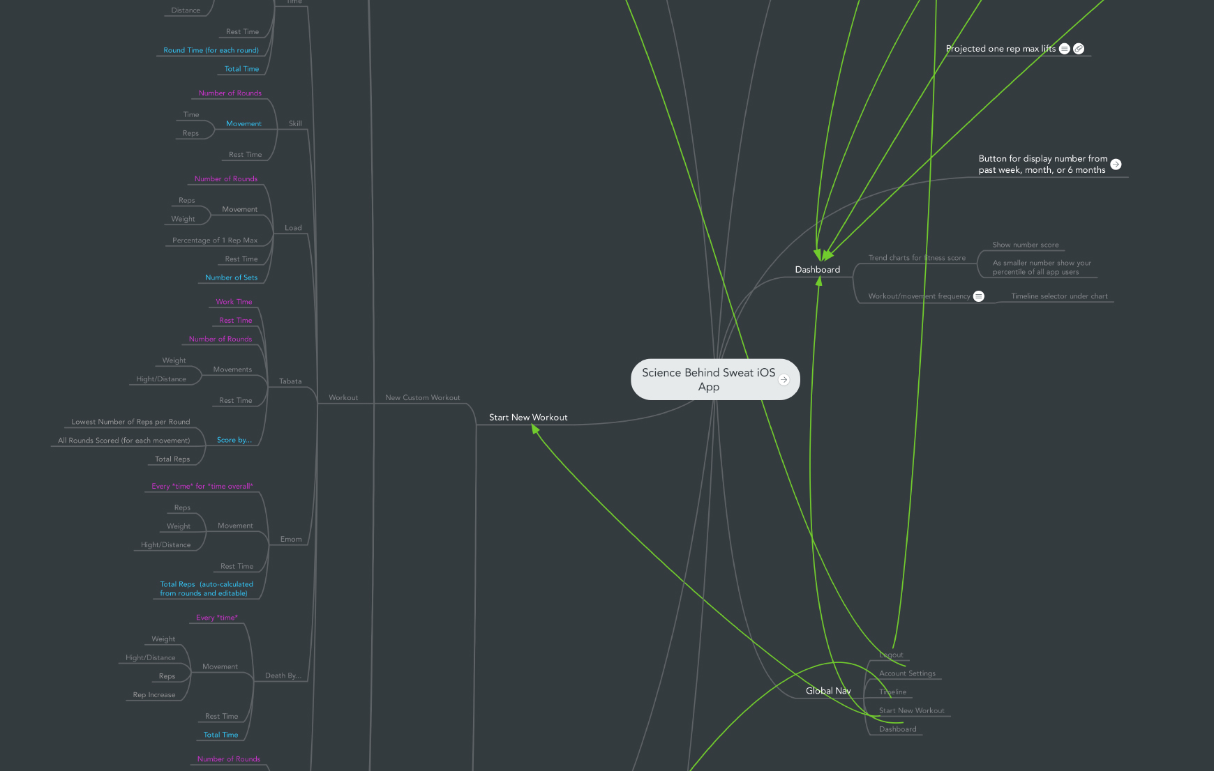The width and height of the screenshot is (1214, 771).
Task: Select the Score by... node
Action: [234, 440]
